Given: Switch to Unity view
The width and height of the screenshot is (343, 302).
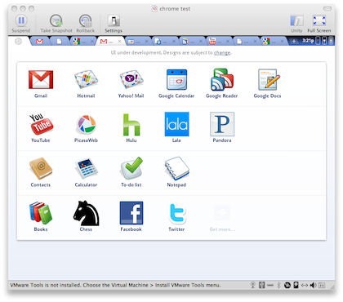Looking at the screenshot, I should point(296,24).
